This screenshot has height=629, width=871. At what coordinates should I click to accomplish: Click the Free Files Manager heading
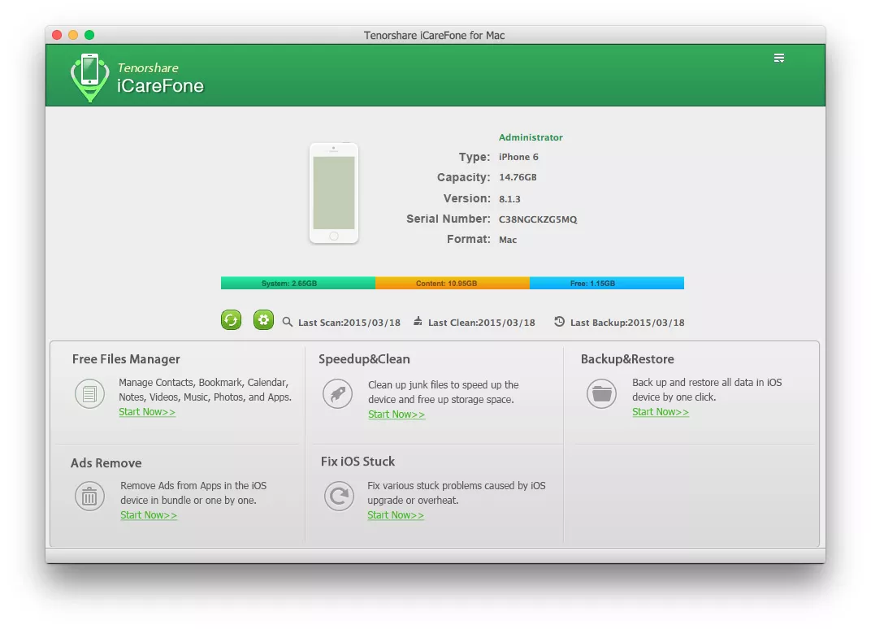click(126, 359)
